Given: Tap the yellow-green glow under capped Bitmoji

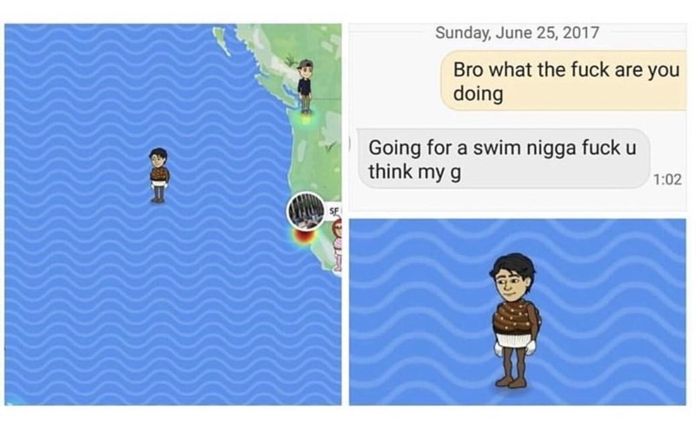Looking at the screenshot, I should [x=305, y=117].
